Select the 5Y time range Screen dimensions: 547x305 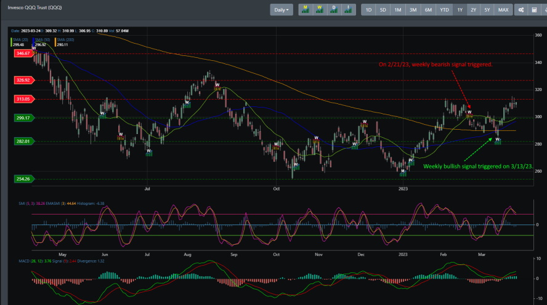coord(487,10)
